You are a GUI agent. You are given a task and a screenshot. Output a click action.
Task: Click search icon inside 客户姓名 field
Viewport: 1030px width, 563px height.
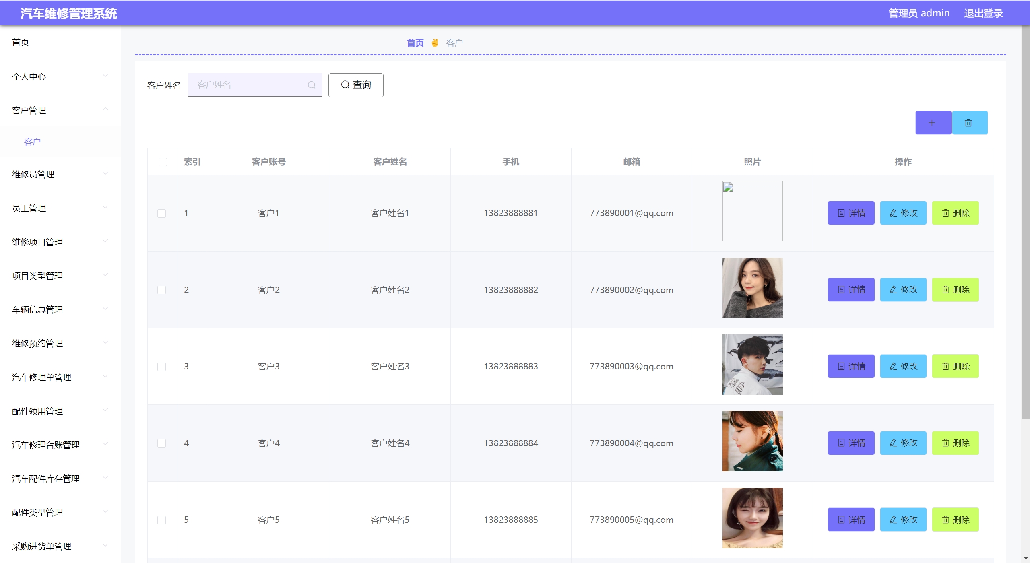pyautogui.click(x=311, y=85)
